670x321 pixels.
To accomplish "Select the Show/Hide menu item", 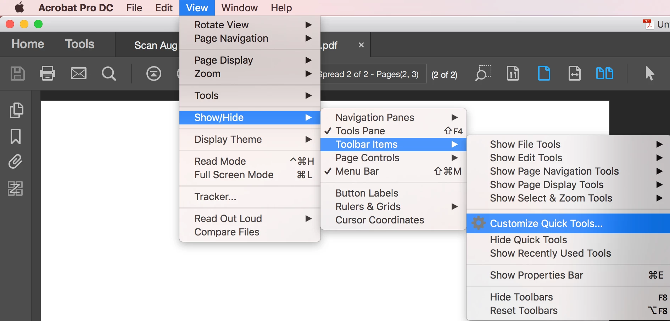I will point(250,117).
